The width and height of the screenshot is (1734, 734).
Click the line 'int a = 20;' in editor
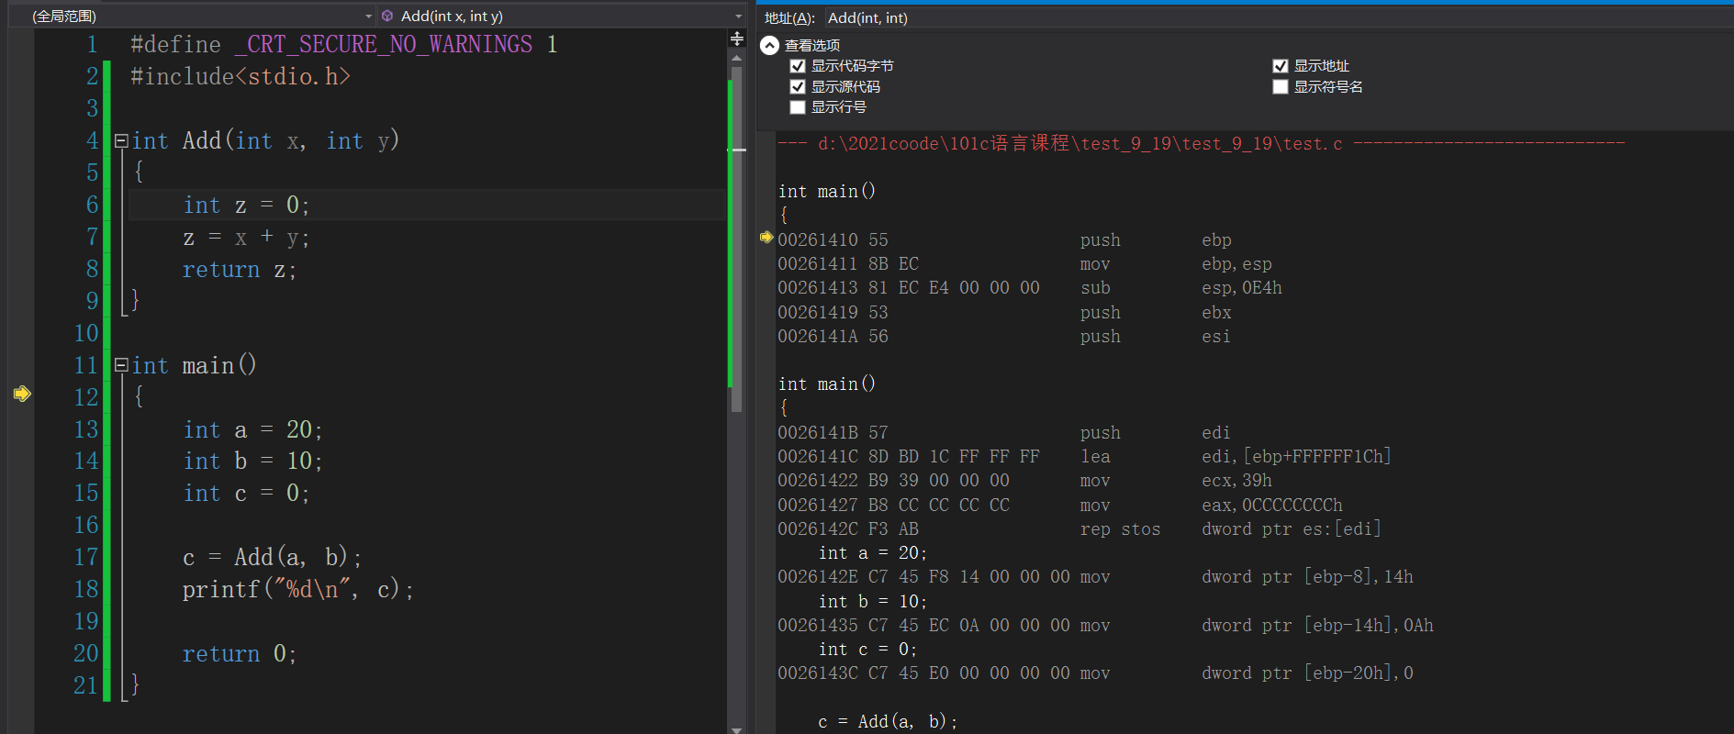click(252, 429)
